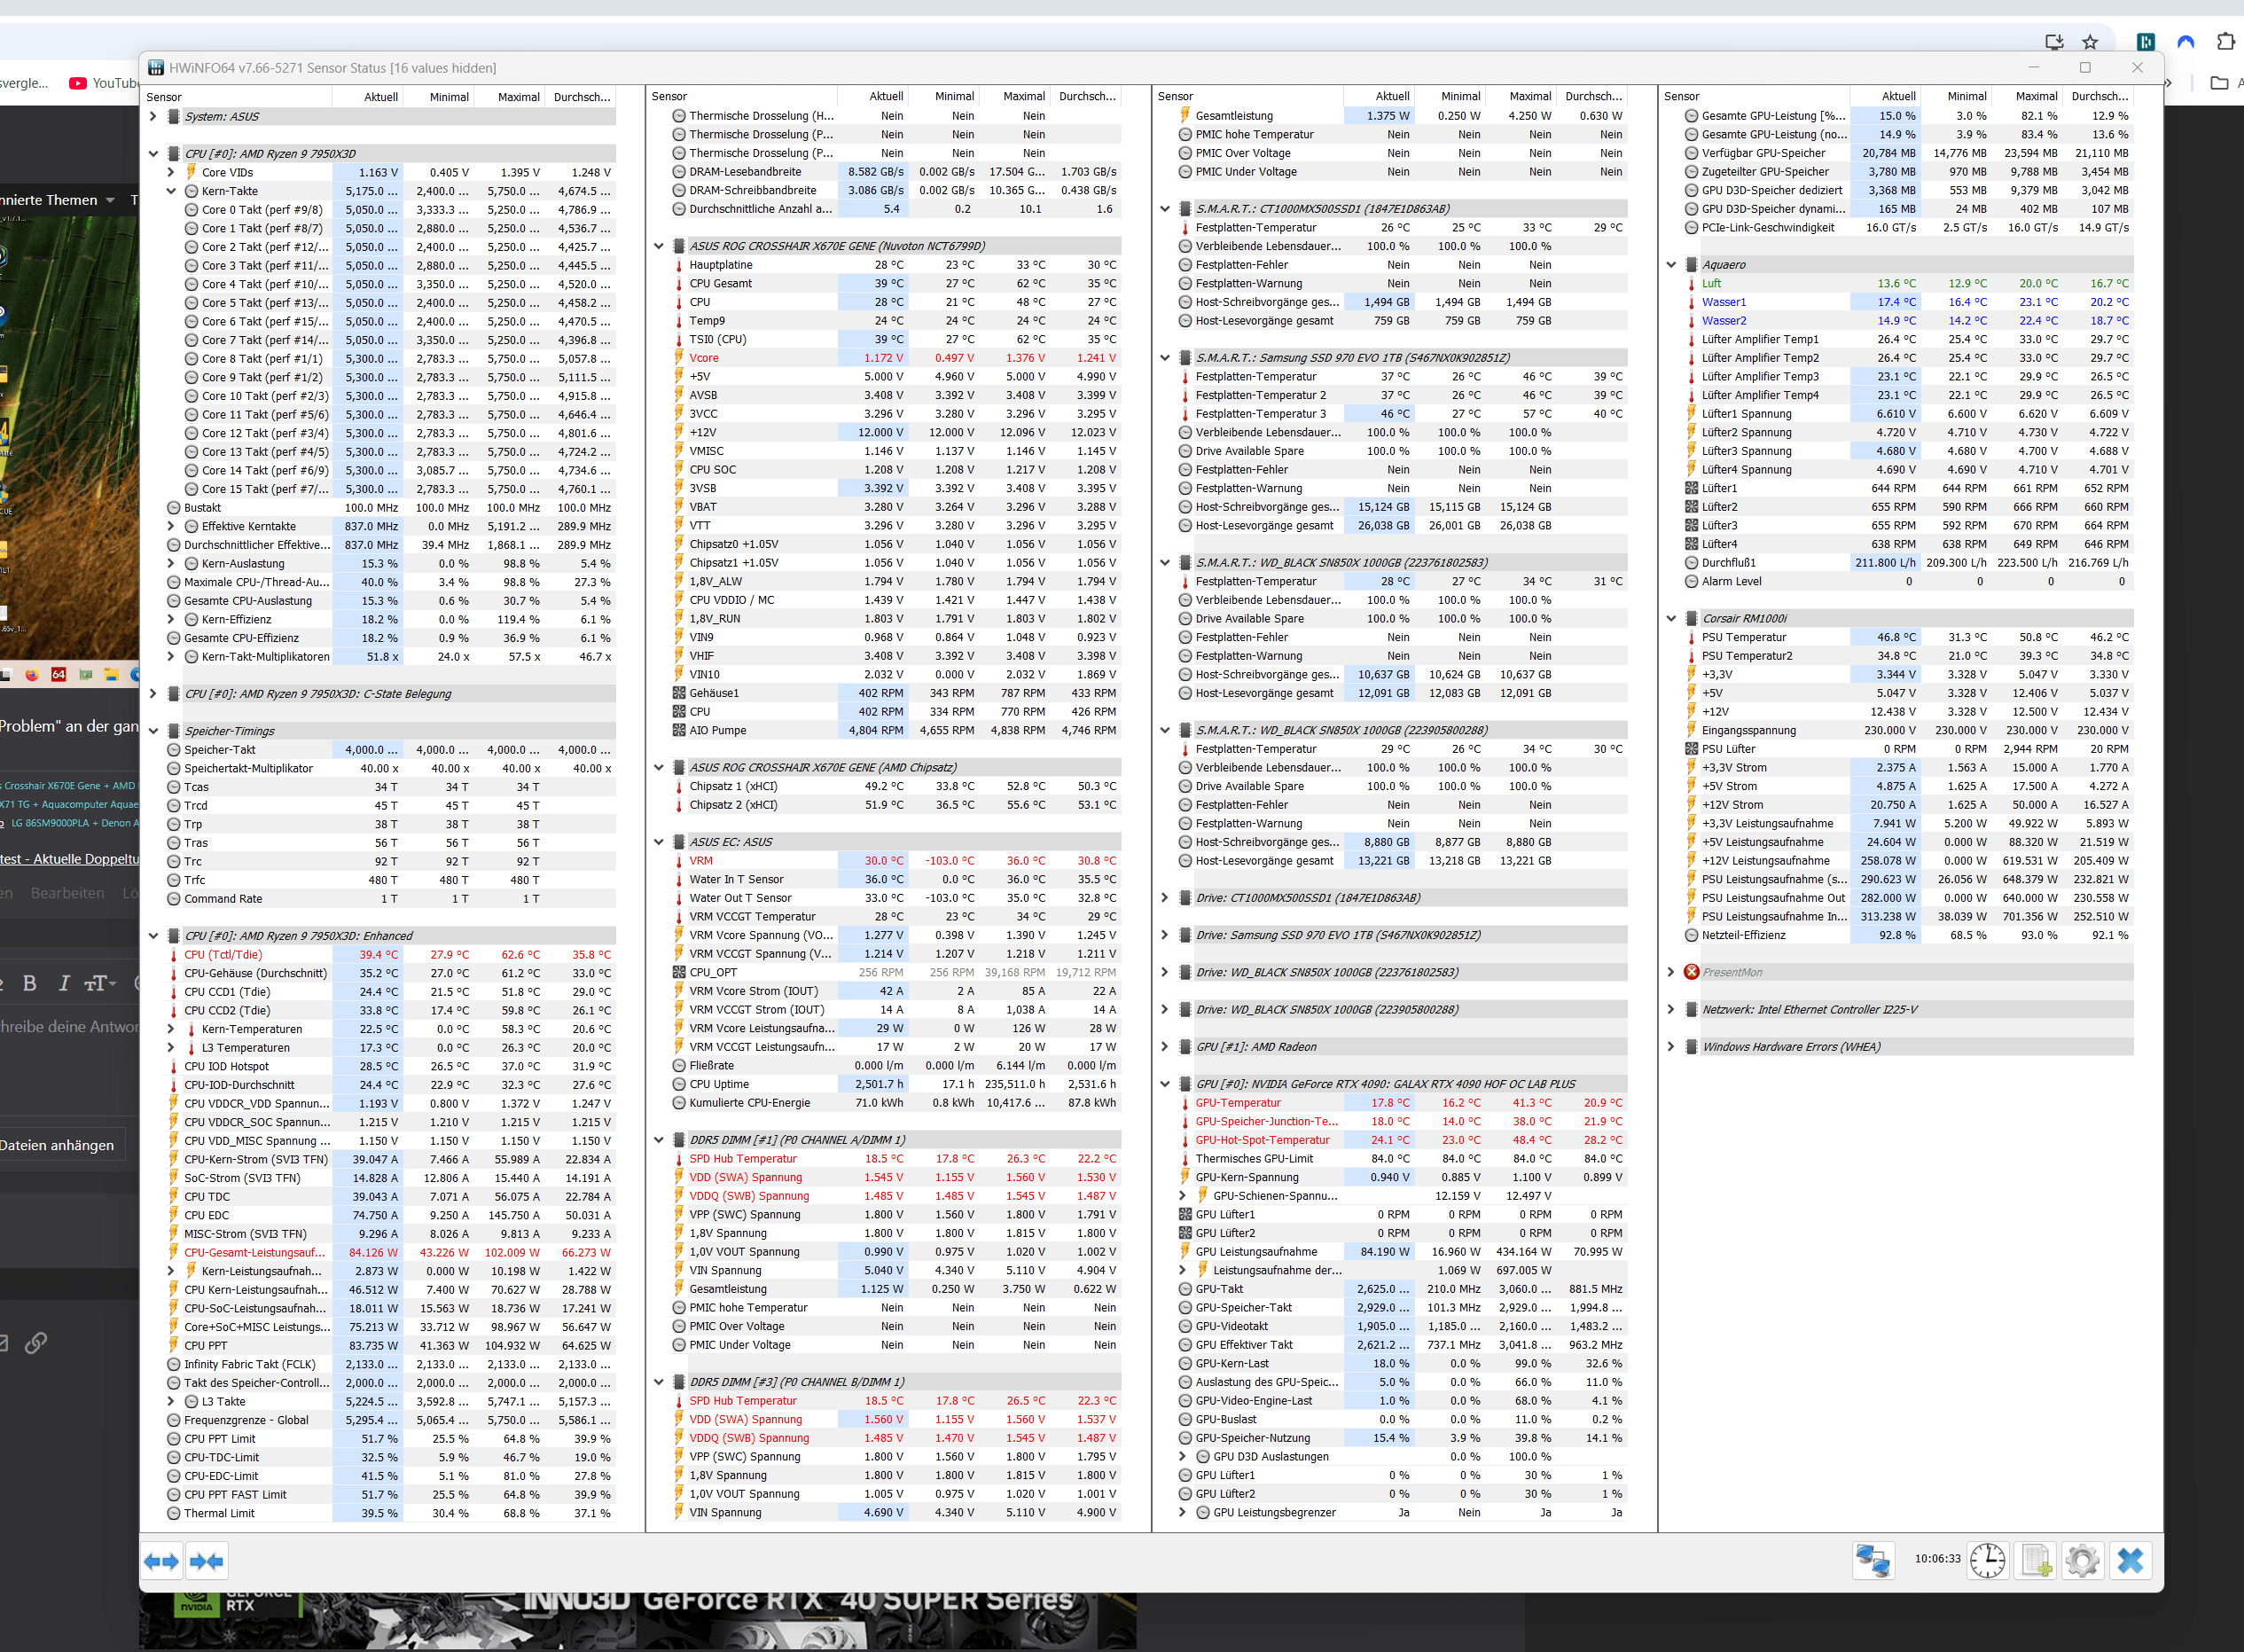
Task: Select the Durchfluß1 sensor row
Action: pyautogui.click(x=1907, y=563)
